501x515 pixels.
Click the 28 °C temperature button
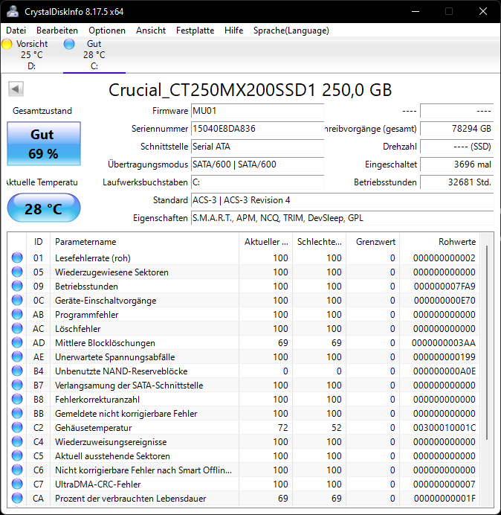44,208
